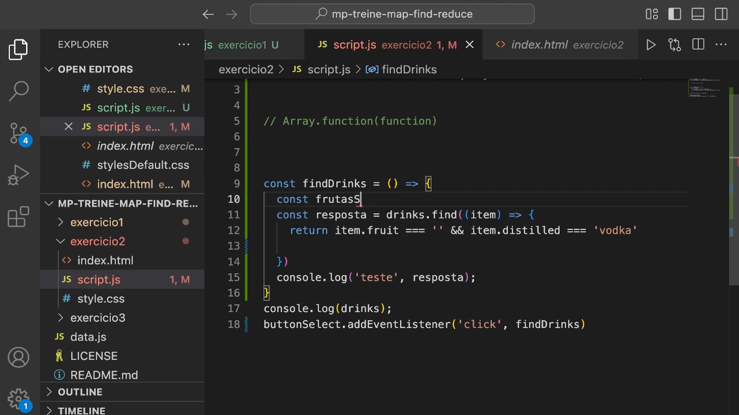Expand the exercicio1 folder

[97, 222]
